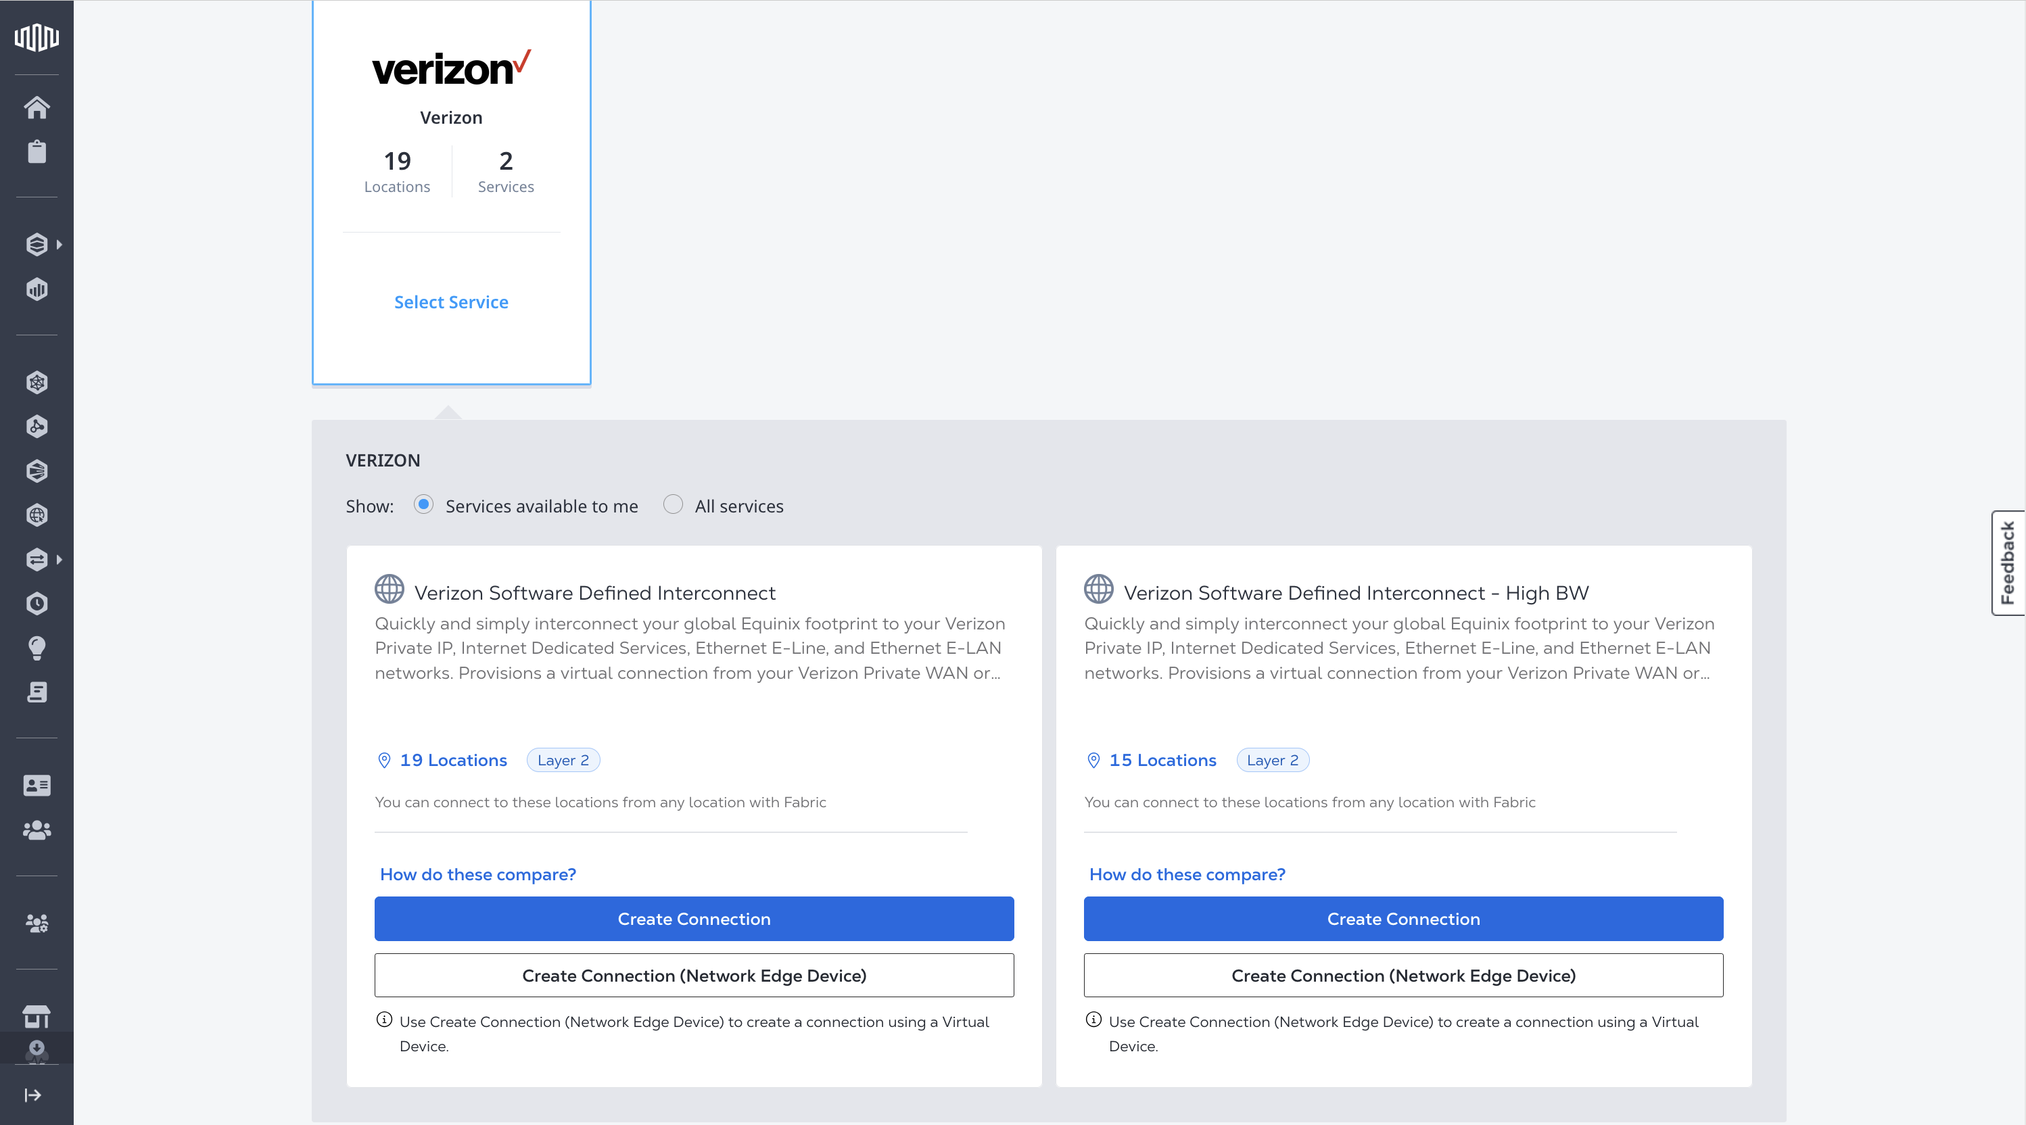
Task: Select 'Services available to me' radio
Action: 423,505
